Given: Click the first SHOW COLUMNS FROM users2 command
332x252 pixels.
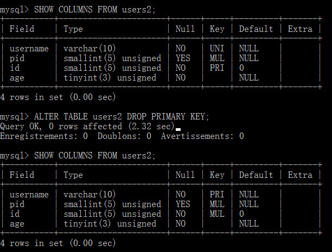Looking at the screenshot, I should coord(94,10).
